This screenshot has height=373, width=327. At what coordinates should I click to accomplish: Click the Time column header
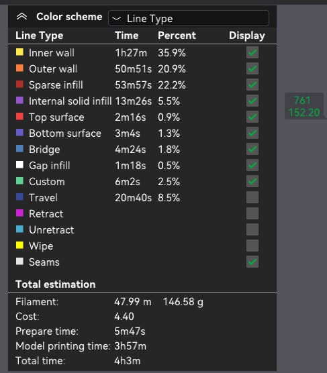(x=127, y=36)
